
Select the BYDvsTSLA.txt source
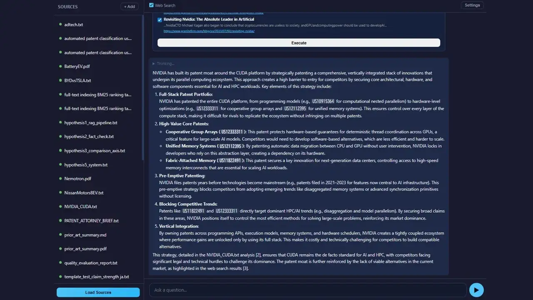pos(77,80)
